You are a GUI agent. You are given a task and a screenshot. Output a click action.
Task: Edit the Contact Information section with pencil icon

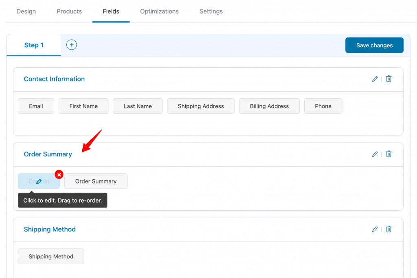pyautogui.click(x=375, y=79)
